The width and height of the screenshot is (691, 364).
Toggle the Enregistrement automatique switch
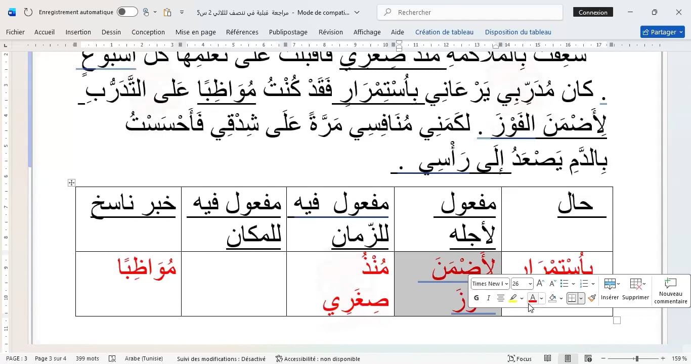coord(127,12)
